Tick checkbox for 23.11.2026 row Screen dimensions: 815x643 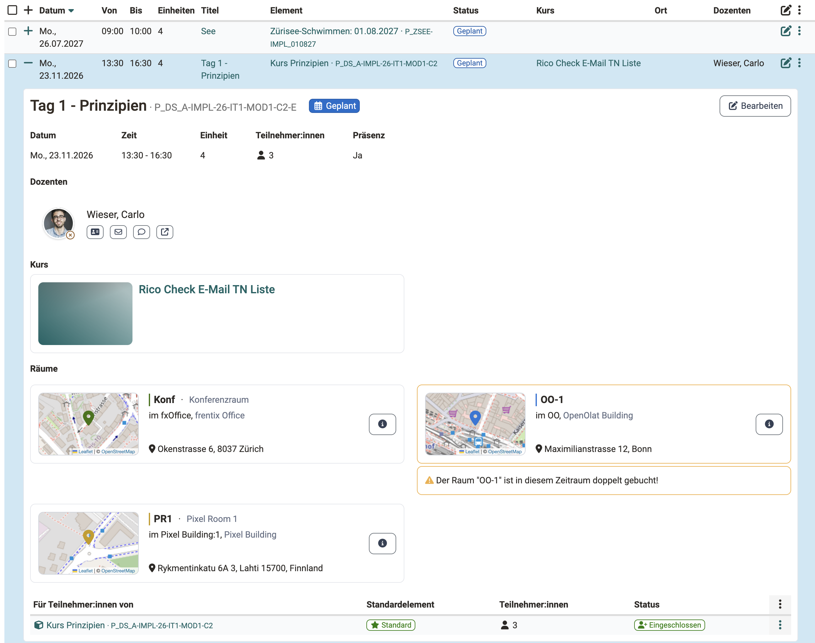pyautogui.click(x=13, y=63)
